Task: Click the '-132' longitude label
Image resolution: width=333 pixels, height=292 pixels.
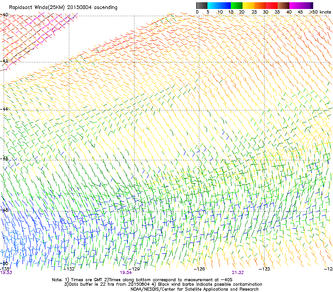Action: [x=69, y=269]
